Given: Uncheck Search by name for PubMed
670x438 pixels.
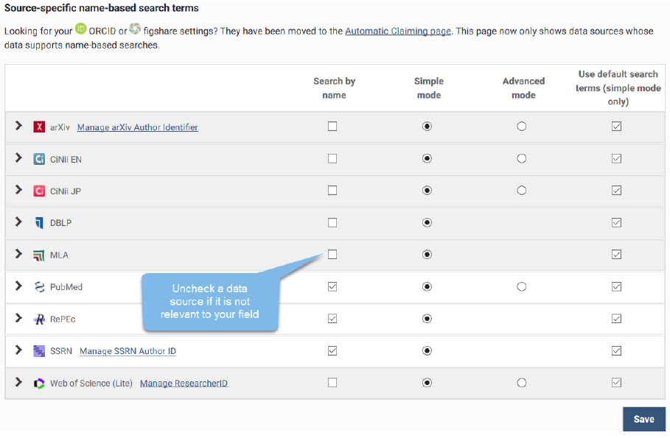Looking at the screenshot, I should 332,287.
